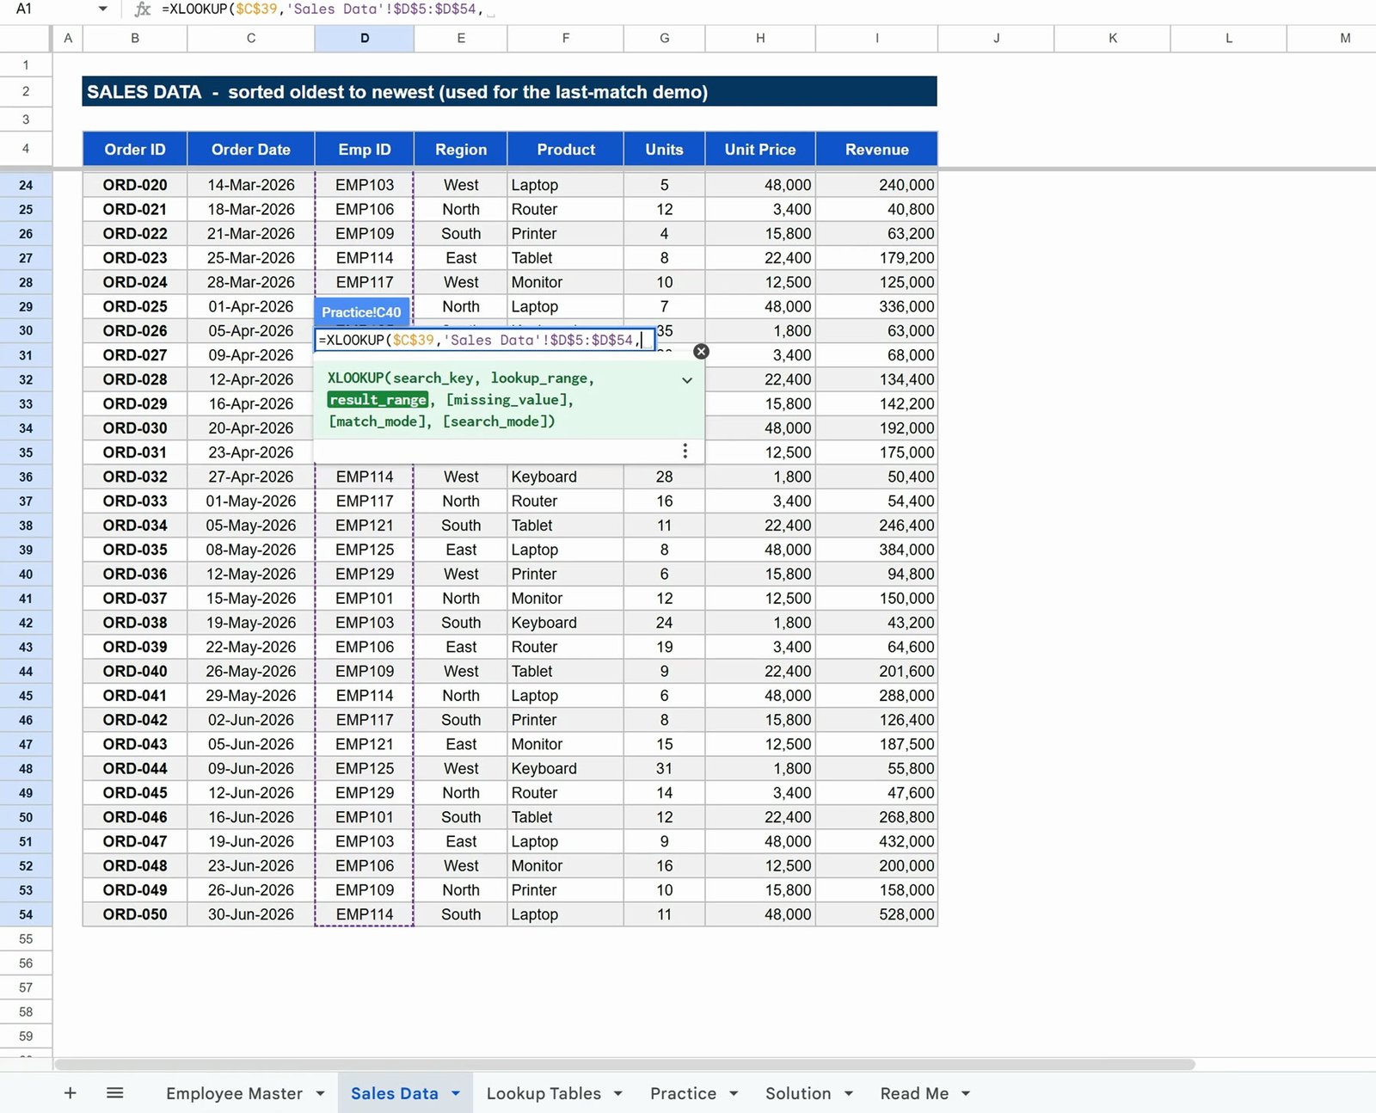Image resolution: width=1376 pixels, height=1113 pixels.
Task: Click the fx function icon
Action: coord(143,9)
